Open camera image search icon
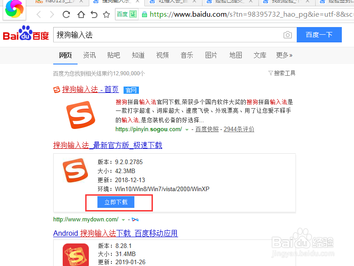The image size is (354, 266). (287, 35)
